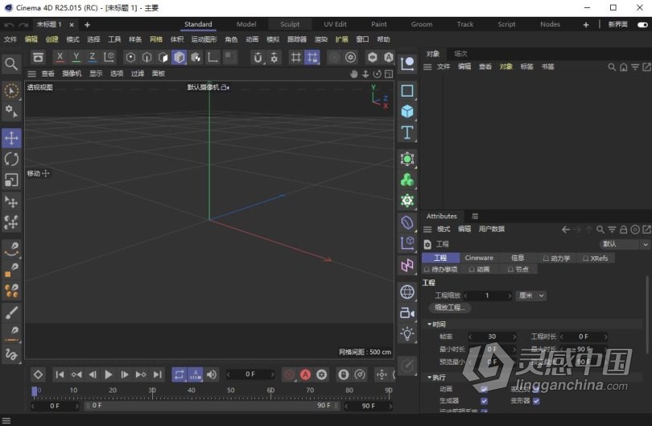Open the 渲染 menu
The width and height of the screenshot is (652, 426).
[x=321, y=39]
